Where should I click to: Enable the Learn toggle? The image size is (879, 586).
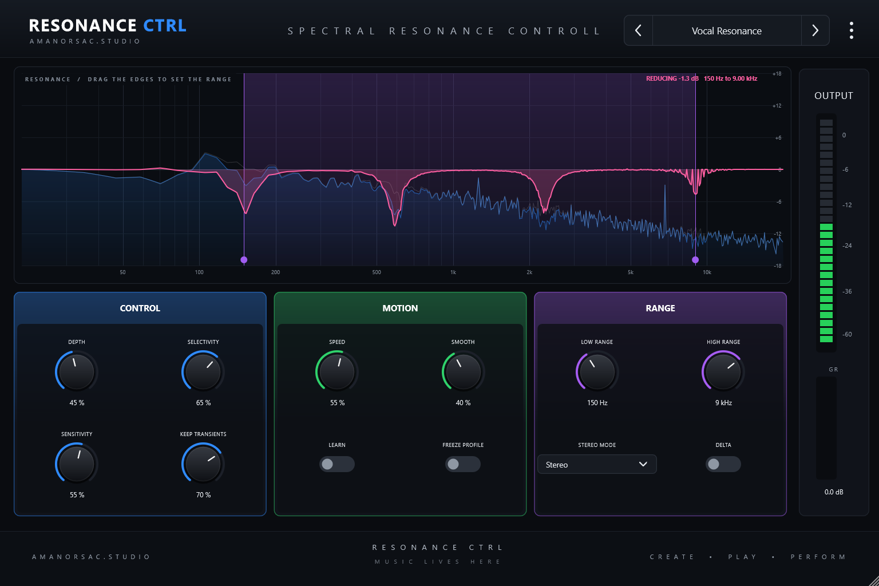[337, 464]
